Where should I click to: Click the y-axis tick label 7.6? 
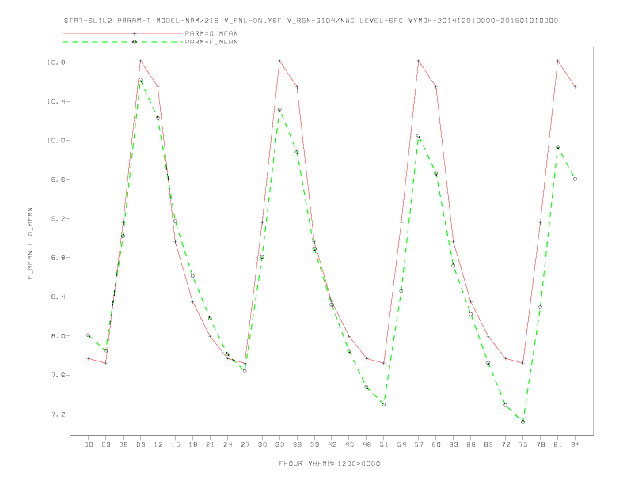[x=58, y=376]
